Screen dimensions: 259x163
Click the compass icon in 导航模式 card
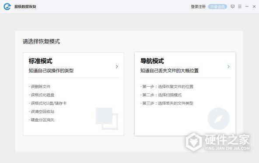[x=219, y=119]
